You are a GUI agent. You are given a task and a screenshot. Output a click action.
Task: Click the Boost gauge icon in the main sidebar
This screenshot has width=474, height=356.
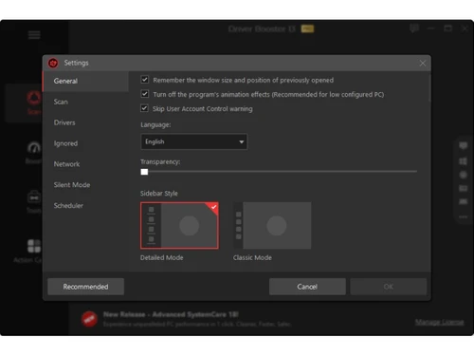34,148
